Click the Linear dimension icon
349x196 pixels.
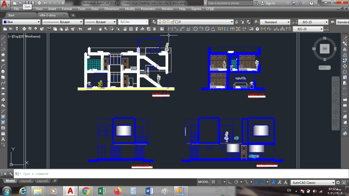pos(170,29)
